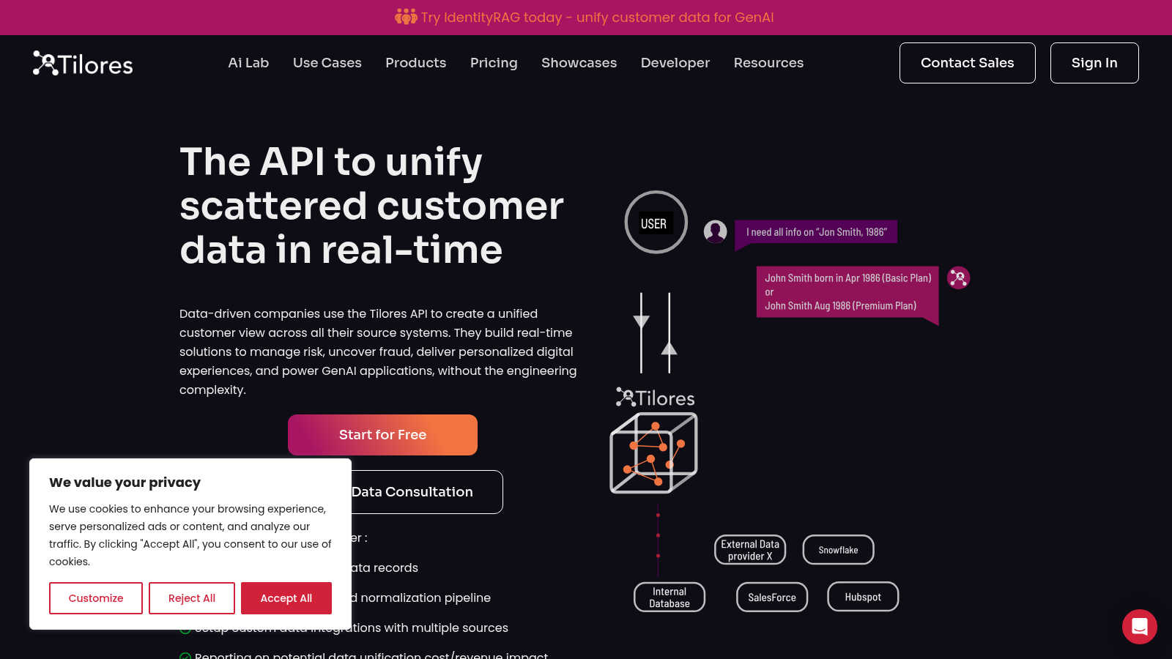Click the Hubspot node in the diagram
1172x659 pixels.
point(863,596)
